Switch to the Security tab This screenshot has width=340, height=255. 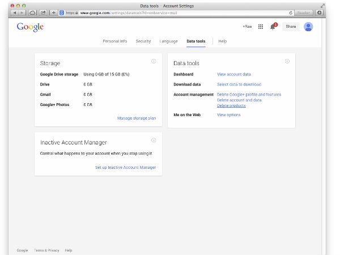[x=143, y=41]
